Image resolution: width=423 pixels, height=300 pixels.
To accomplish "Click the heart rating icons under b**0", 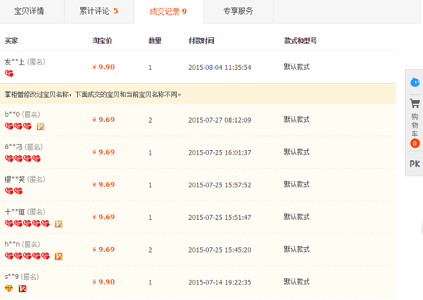I will pos(18,126).
